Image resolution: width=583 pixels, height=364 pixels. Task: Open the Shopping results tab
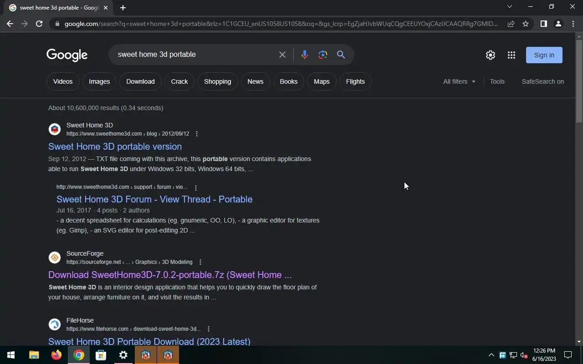pyautogui.click(x=218, y=81)
